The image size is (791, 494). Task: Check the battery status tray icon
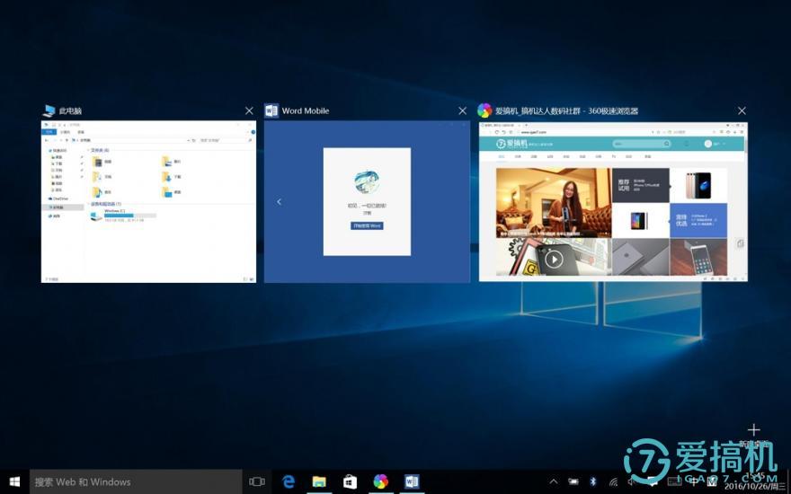[x=573, y=482]
